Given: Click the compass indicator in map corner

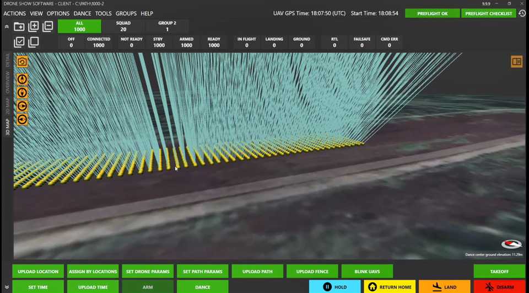Looking at the screenshot, I should tap(511, 244).
